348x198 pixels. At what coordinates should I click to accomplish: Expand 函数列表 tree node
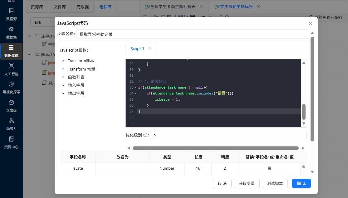pyautogui.click(x=63, y=77)
